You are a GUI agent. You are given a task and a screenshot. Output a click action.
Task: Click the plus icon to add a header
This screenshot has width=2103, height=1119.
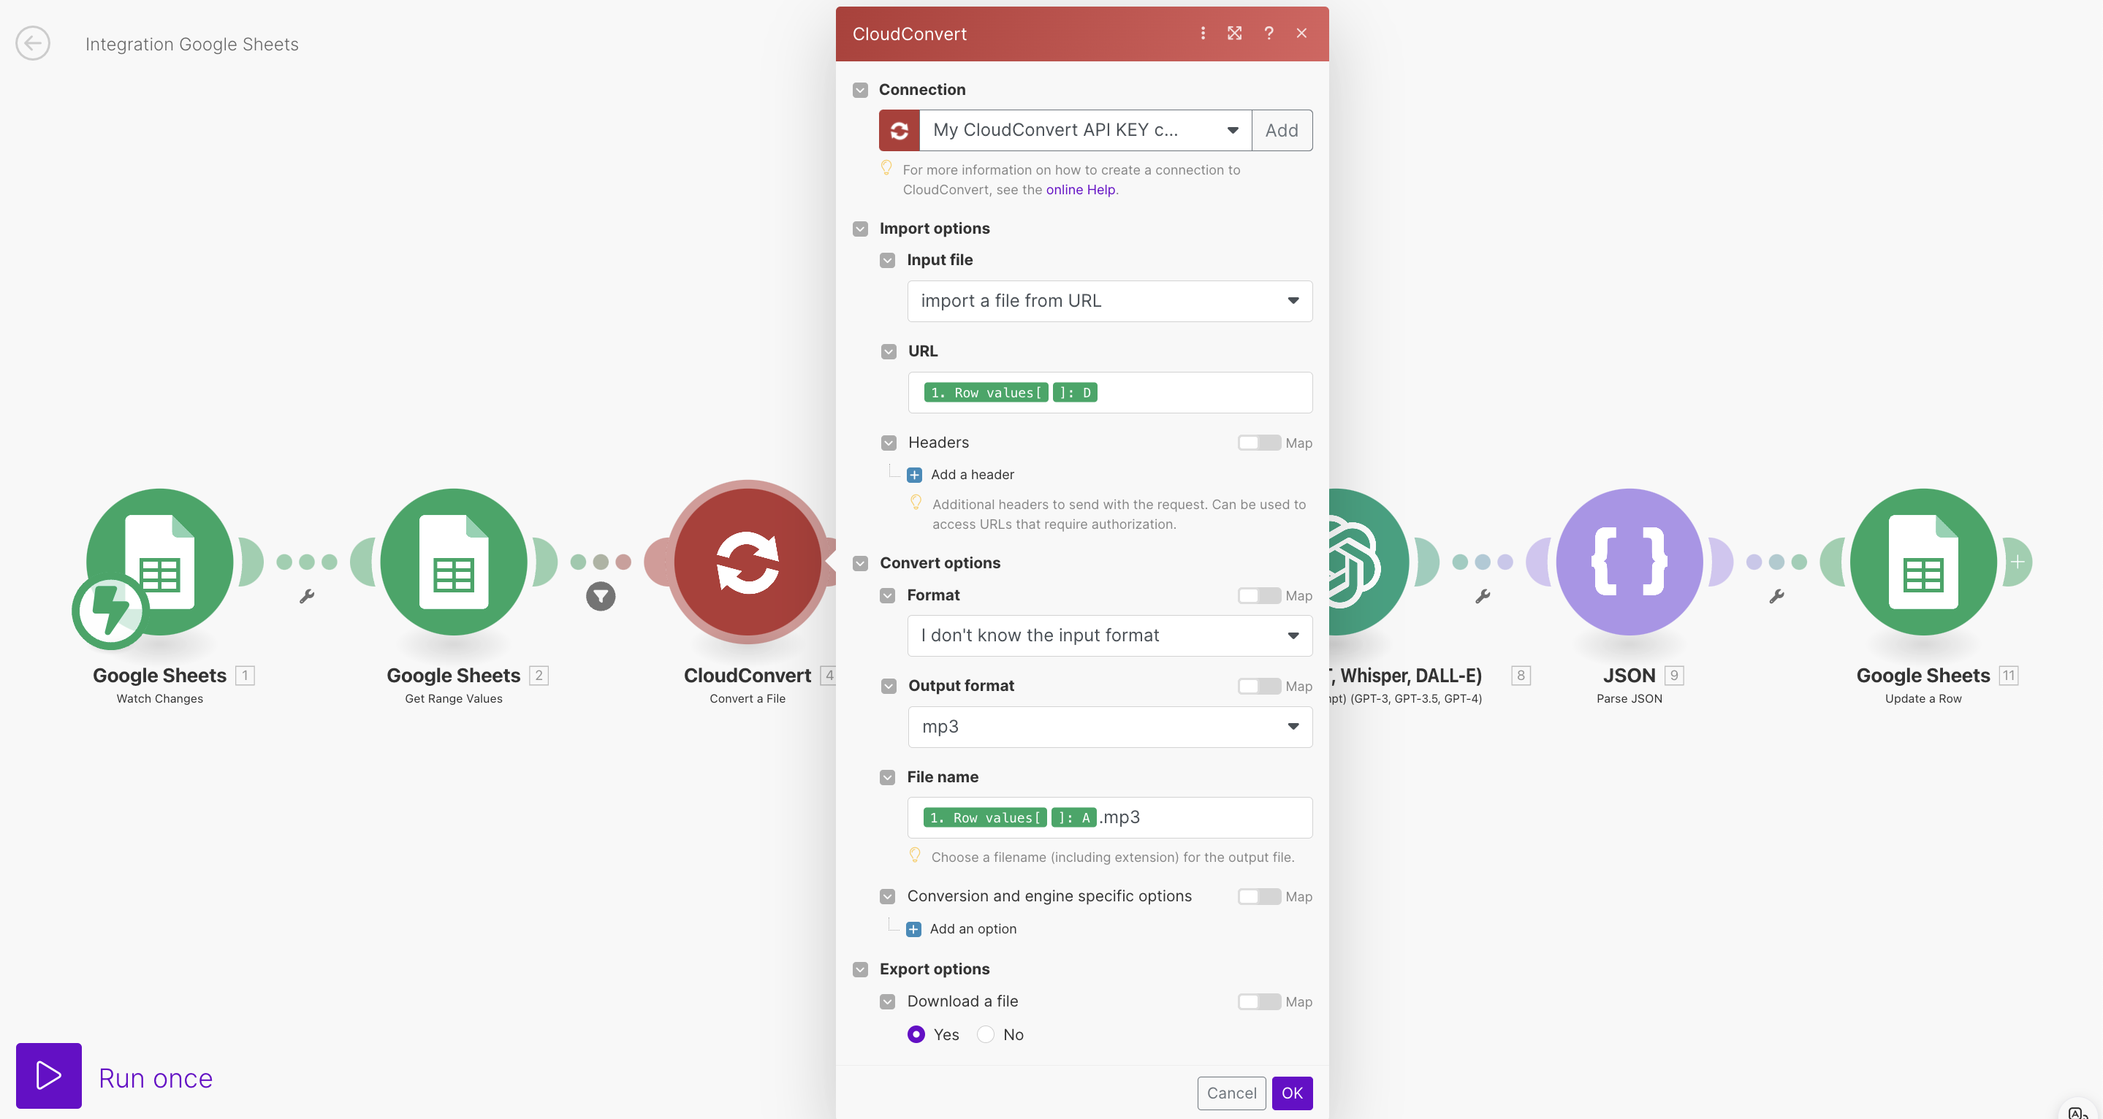(914, 474)
